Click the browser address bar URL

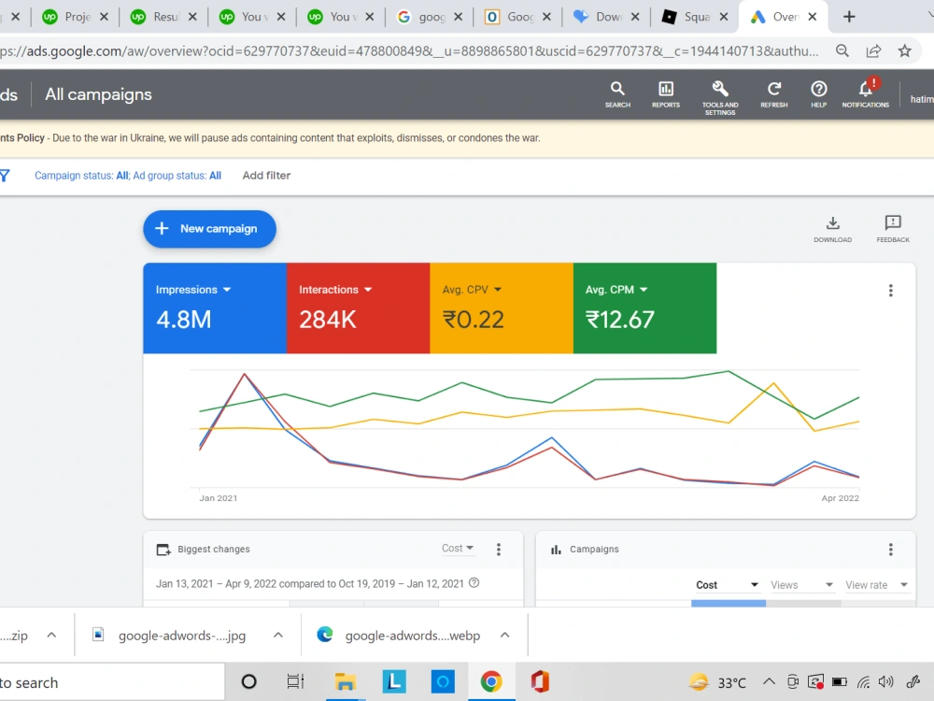[x=409, y=51]
